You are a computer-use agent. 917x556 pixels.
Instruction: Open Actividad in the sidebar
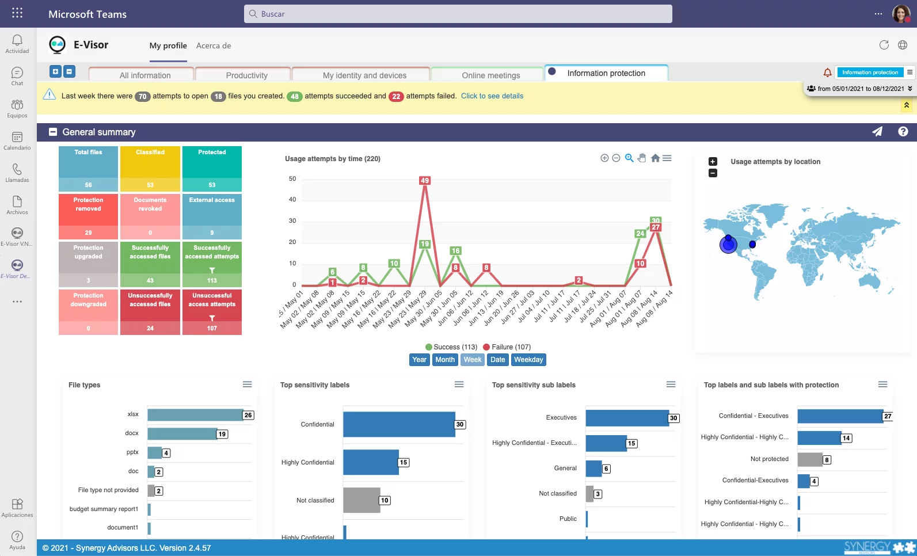[17, 44]
